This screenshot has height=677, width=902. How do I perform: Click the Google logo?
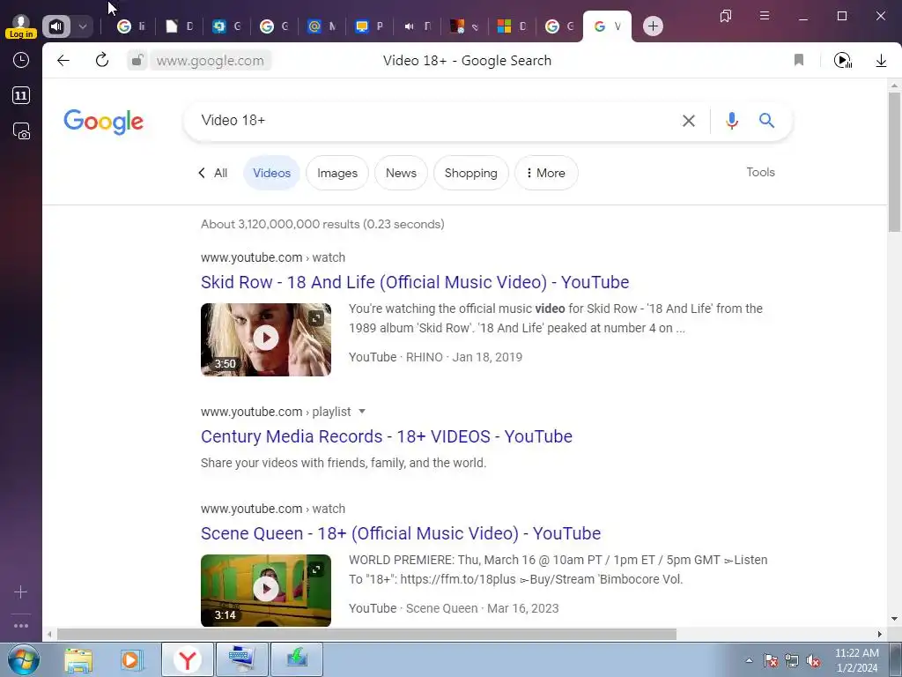click(x=104, y=122)
